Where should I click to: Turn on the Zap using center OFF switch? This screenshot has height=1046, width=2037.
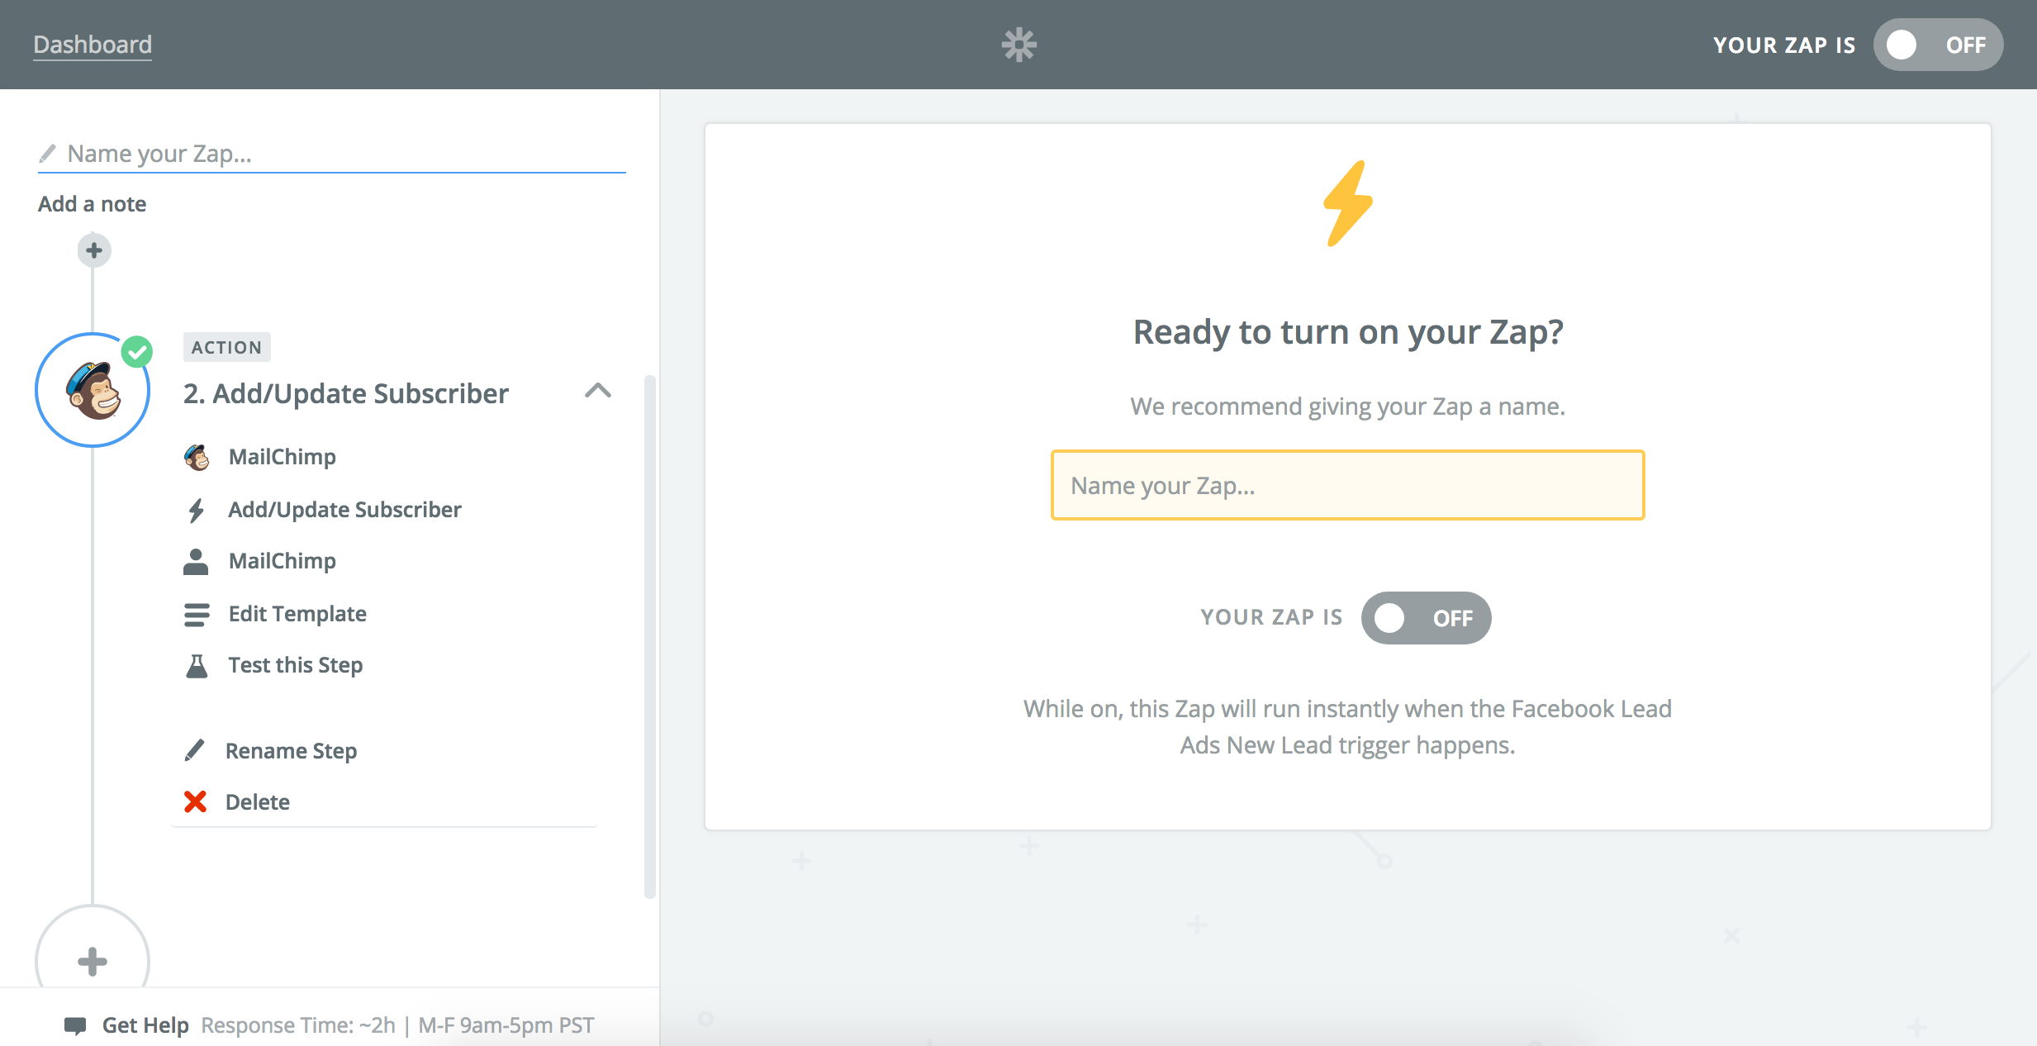pos(1426,618)
